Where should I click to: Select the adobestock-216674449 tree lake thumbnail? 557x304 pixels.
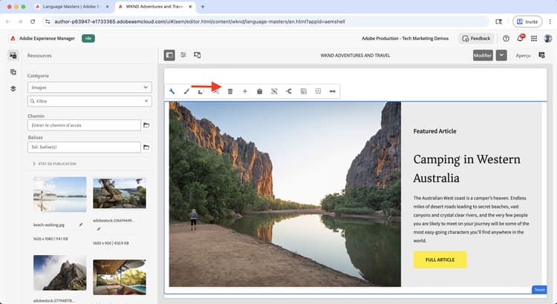tap(120, 194)
